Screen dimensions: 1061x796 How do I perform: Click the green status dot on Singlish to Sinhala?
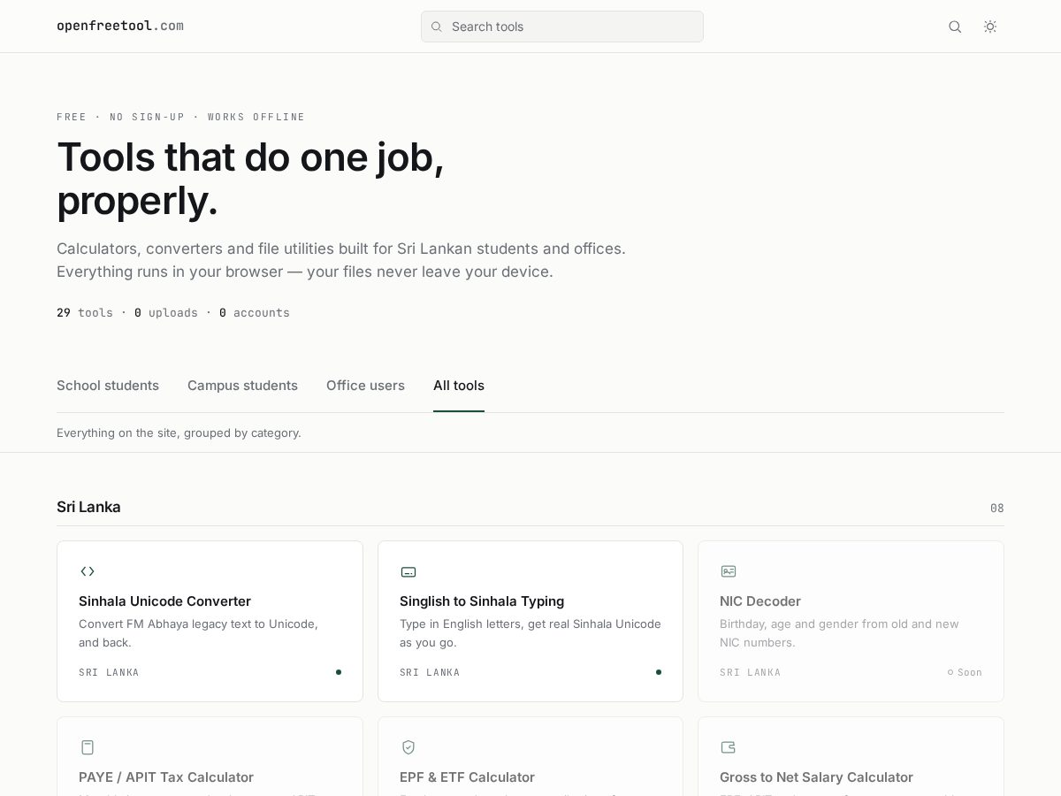(x=659, y=672)
